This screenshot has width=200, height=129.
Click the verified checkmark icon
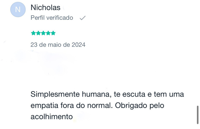(83, 18)
